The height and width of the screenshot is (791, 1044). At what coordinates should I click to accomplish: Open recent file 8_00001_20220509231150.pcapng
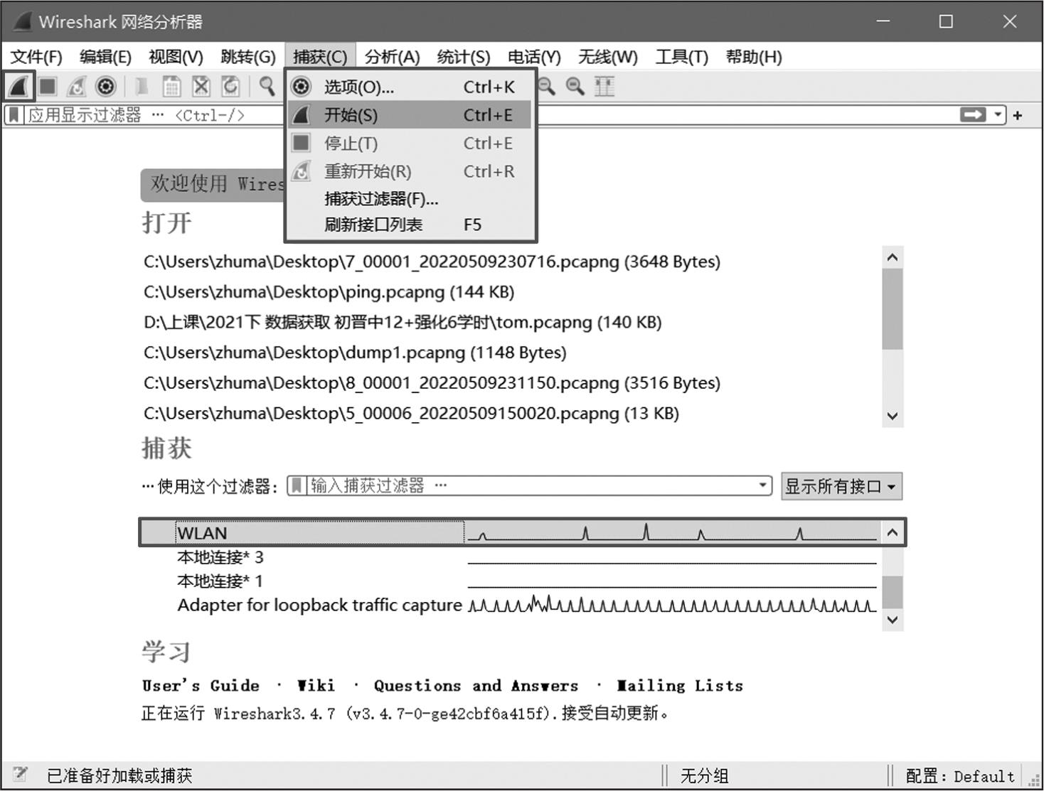(432, 383)
